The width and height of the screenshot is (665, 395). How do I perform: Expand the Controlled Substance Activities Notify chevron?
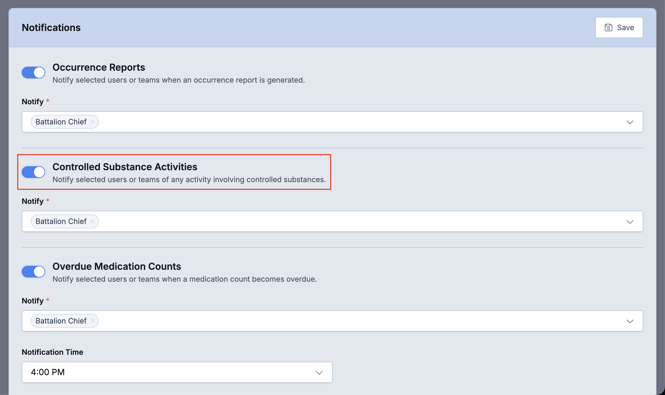pyautogui.click(x=629, y=222)
